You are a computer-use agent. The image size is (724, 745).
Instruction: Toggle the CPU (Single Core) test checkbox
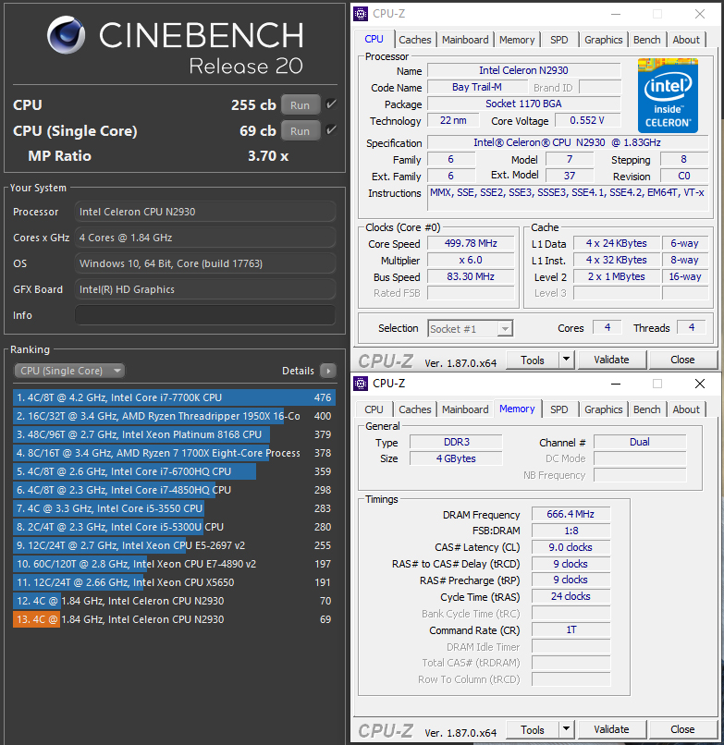(331, 129)
